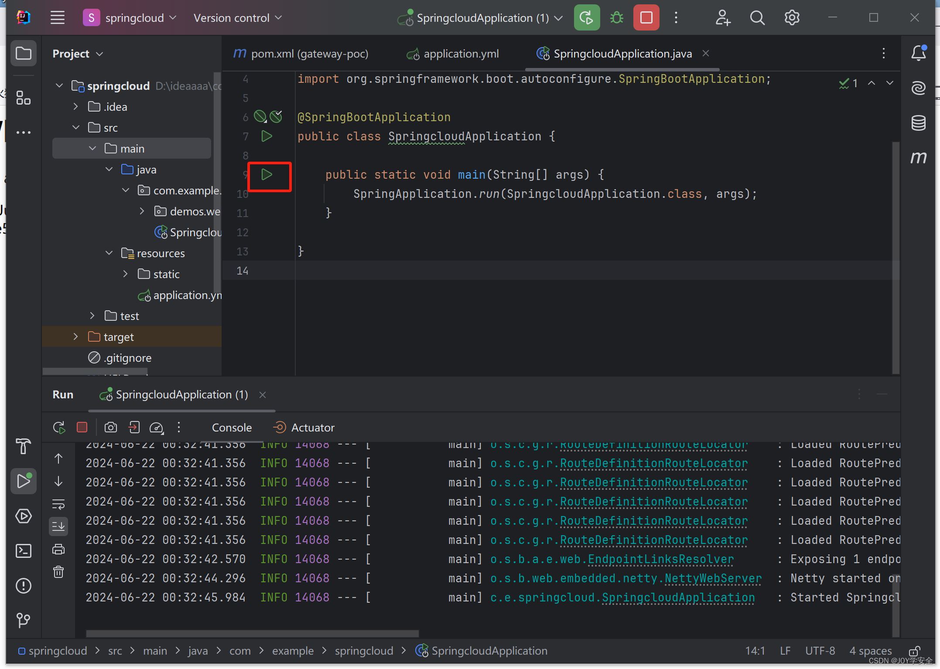Stop the running application with red square
Image resolution: width=940 pixels, height=669 pixels.
click(x=646, y=17)
